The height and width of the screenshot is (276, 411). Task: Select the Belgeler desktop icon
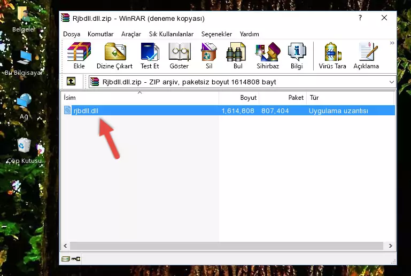(x=24, y=19)
